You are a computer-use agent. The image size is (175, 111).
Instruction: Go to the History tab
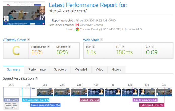coord(116,69)
